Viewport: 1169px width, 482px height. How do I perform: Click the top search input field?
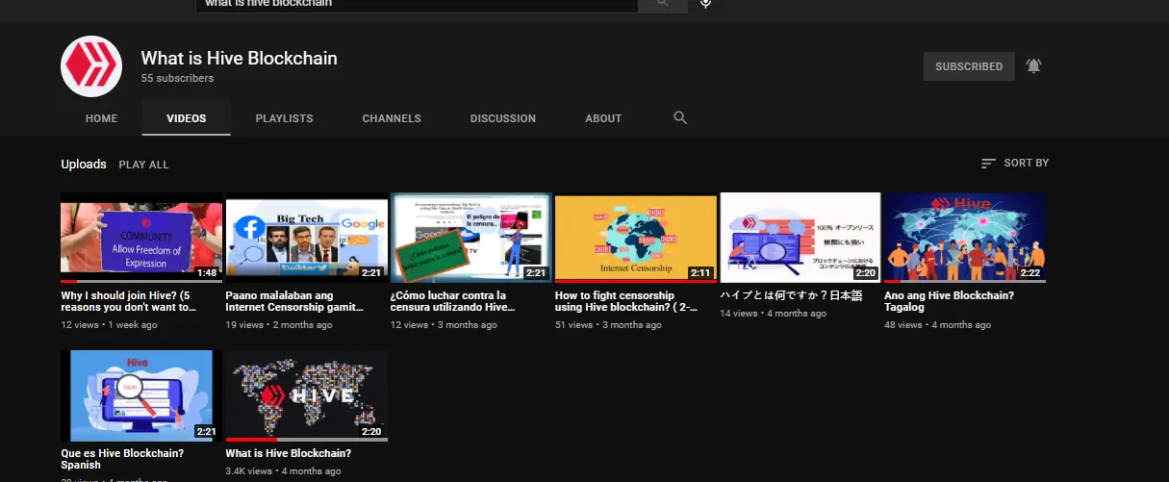418,4
